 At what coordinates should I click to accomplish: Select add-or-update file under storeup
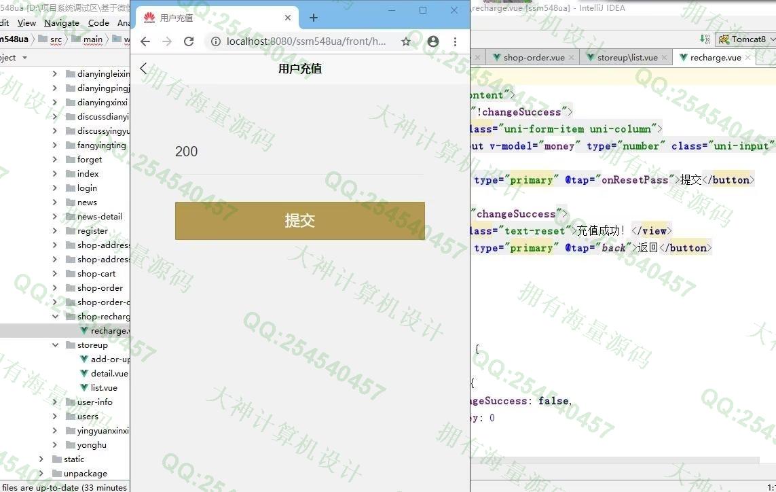tap(111, 359)
